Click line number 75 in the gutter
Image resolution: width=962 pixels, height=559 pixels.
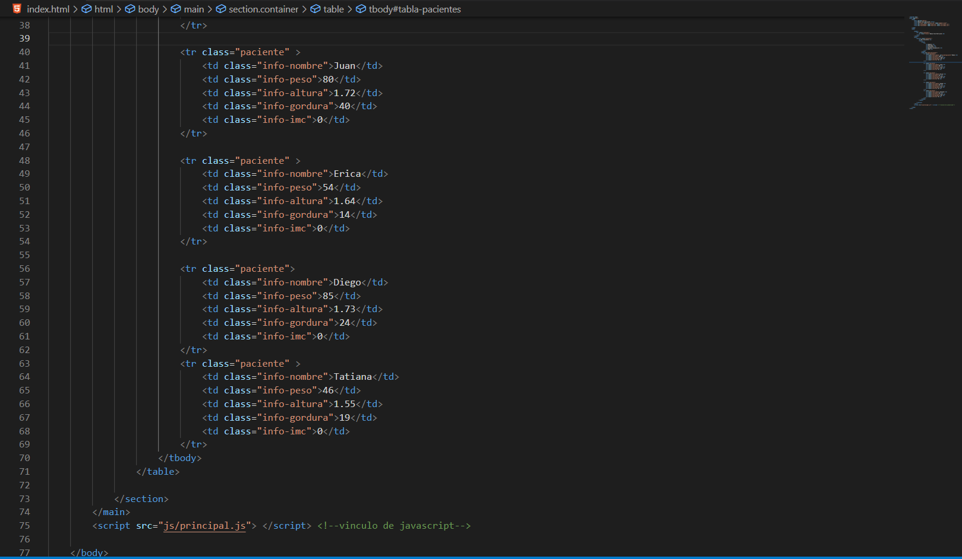tap(24, 526)
